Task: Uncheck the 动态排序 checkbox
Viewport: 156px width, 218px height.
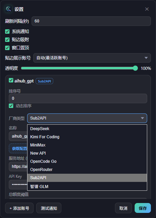Action: pos(11,106)
